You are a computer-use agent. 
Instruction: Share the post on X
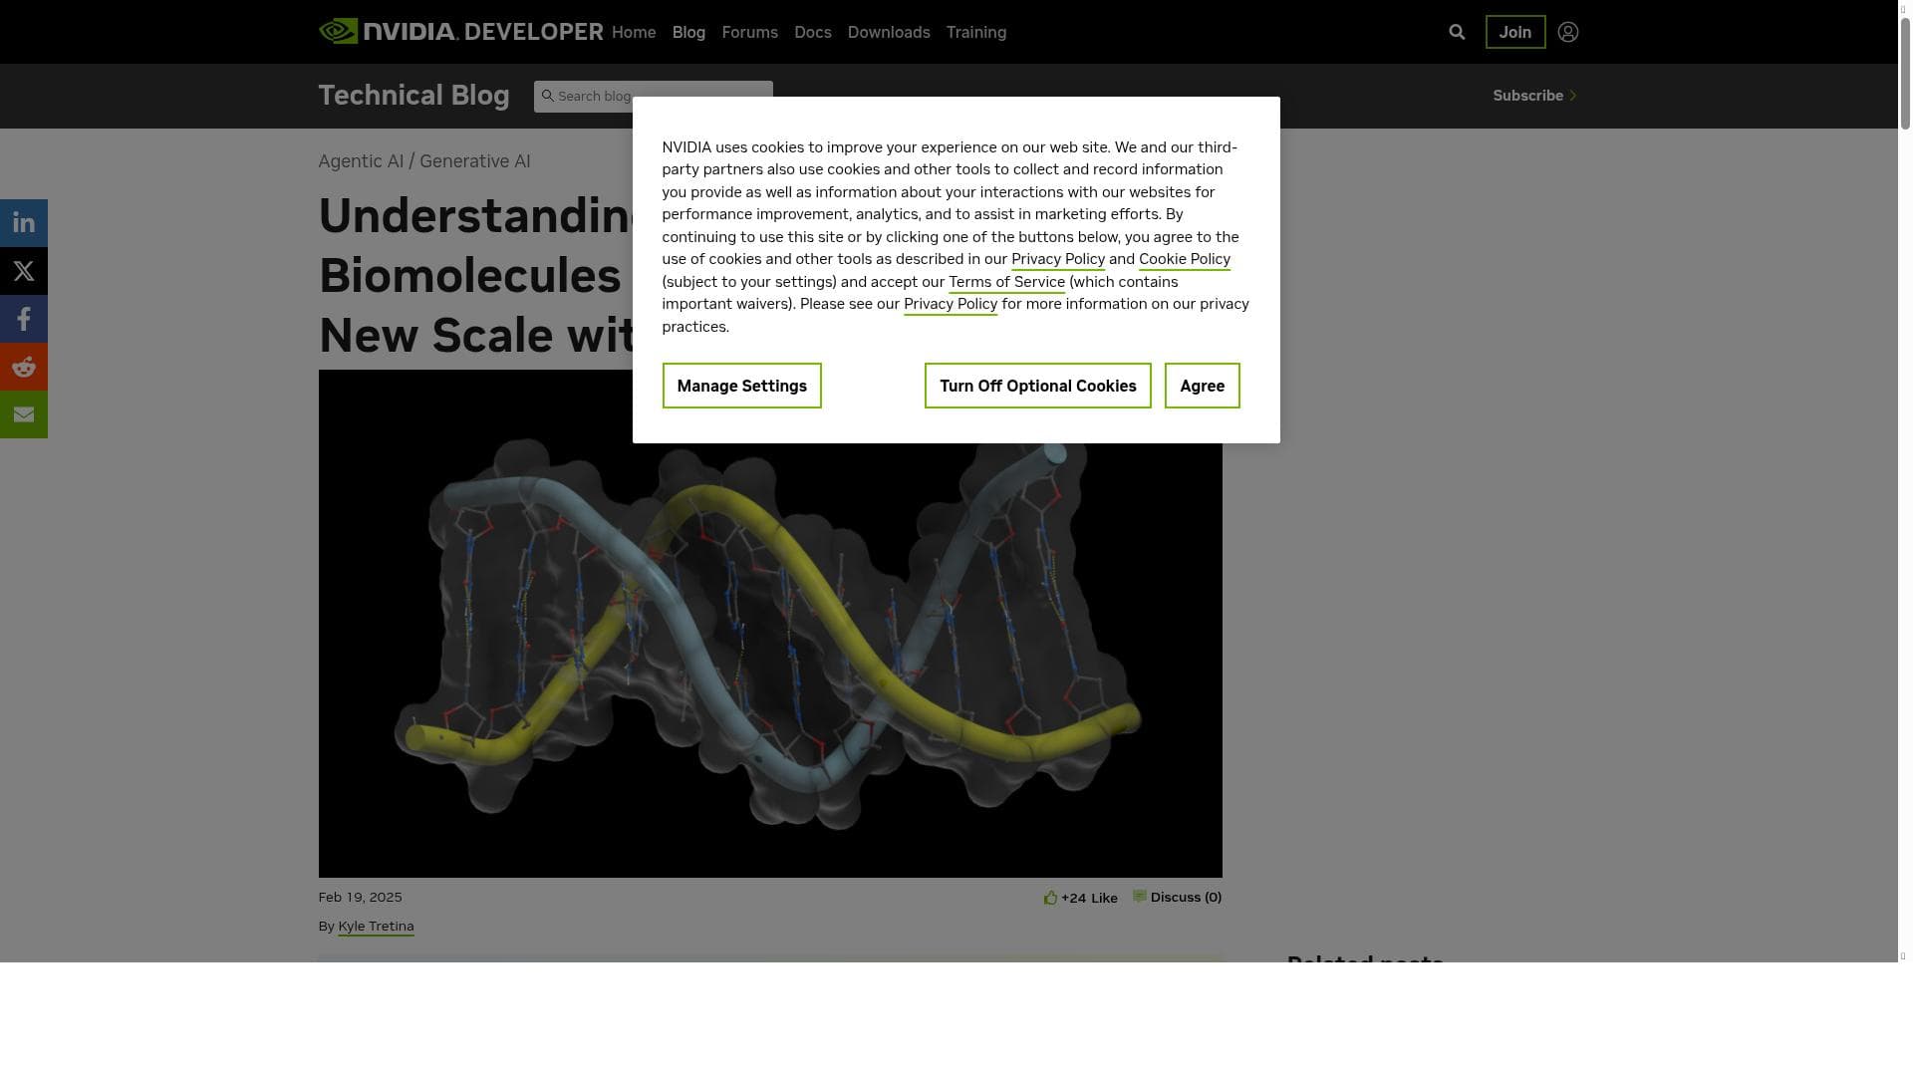[24, 270]
